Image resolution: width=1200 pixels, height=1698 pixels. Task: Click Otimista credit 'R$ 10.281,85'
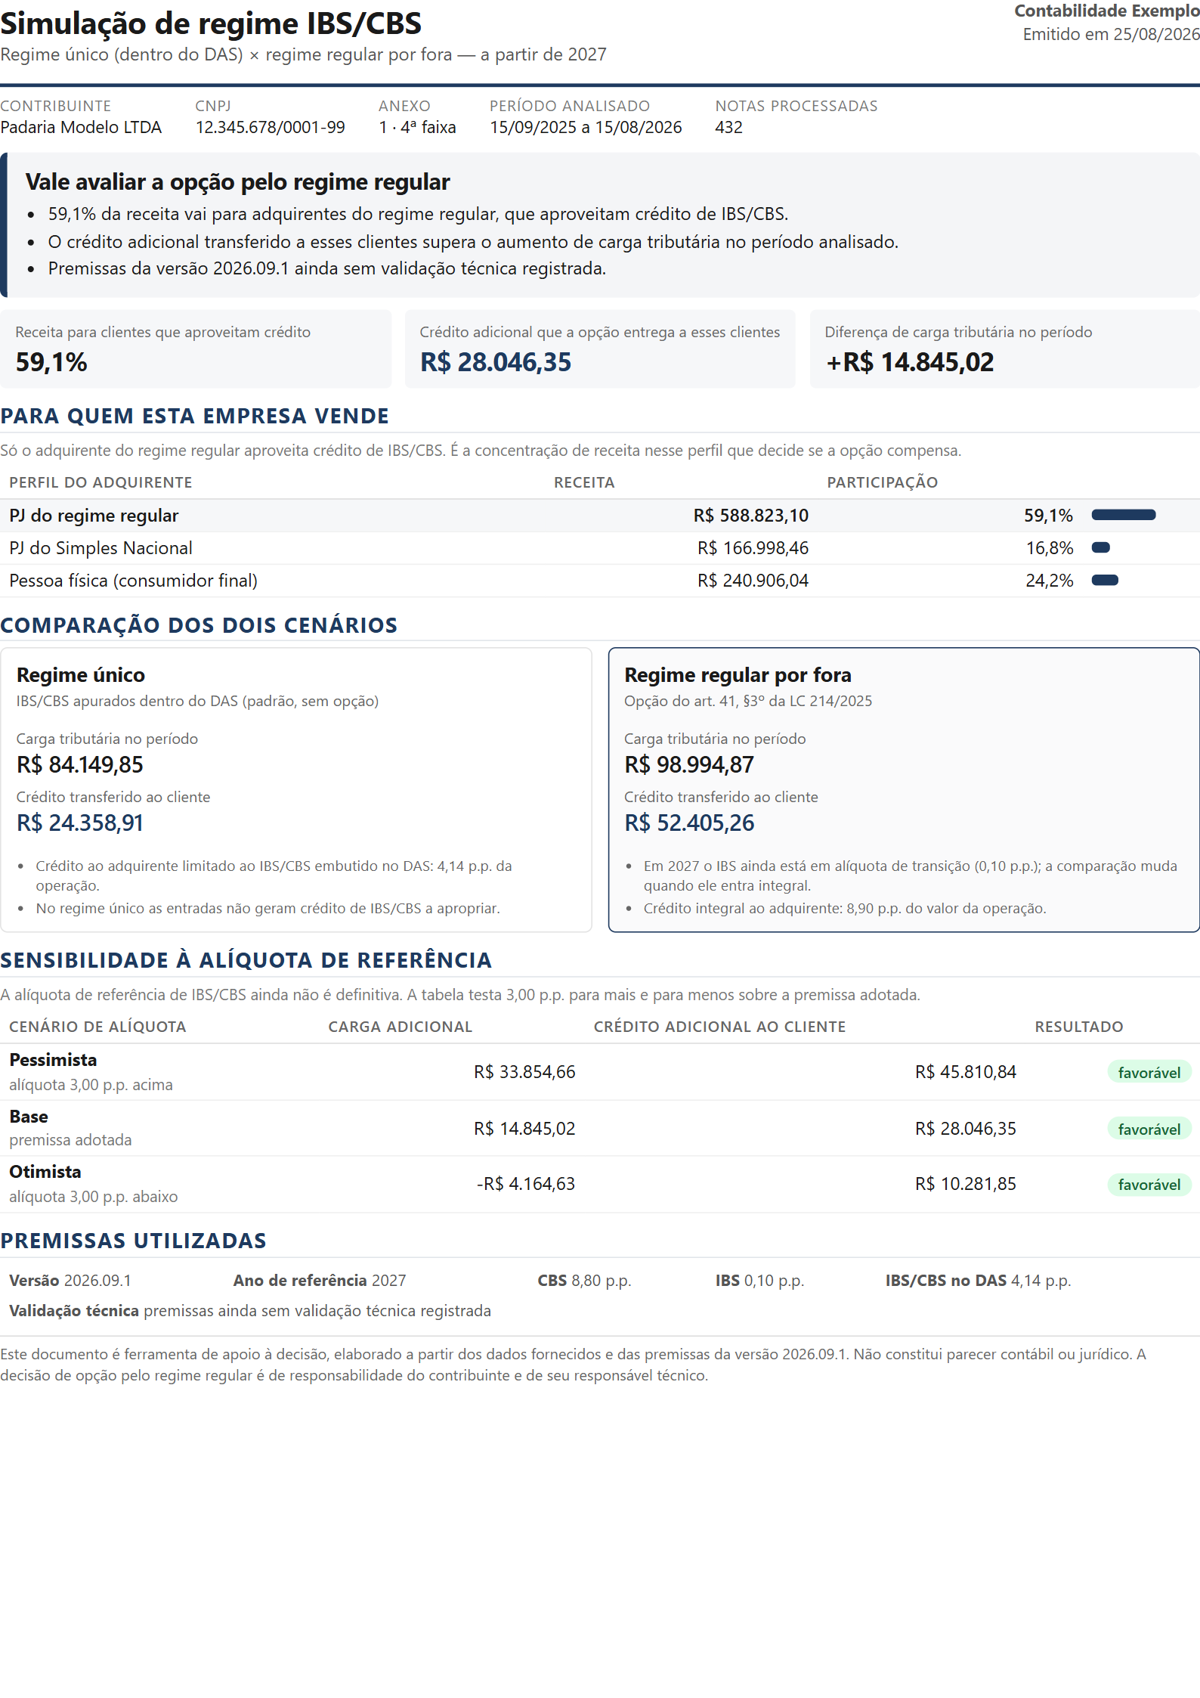(x=966, y=1184)
